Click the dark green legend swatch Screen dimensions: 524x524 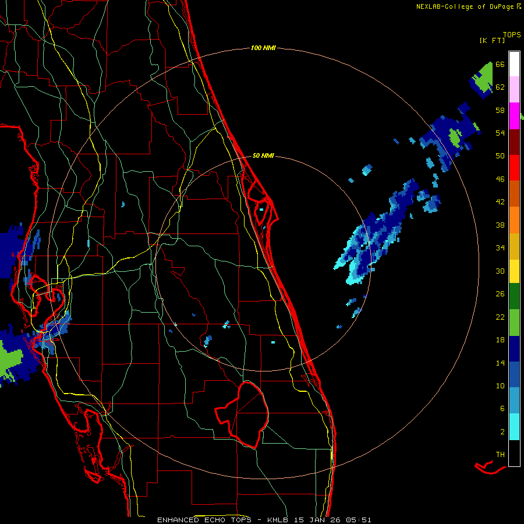click(x=514, y=296)
